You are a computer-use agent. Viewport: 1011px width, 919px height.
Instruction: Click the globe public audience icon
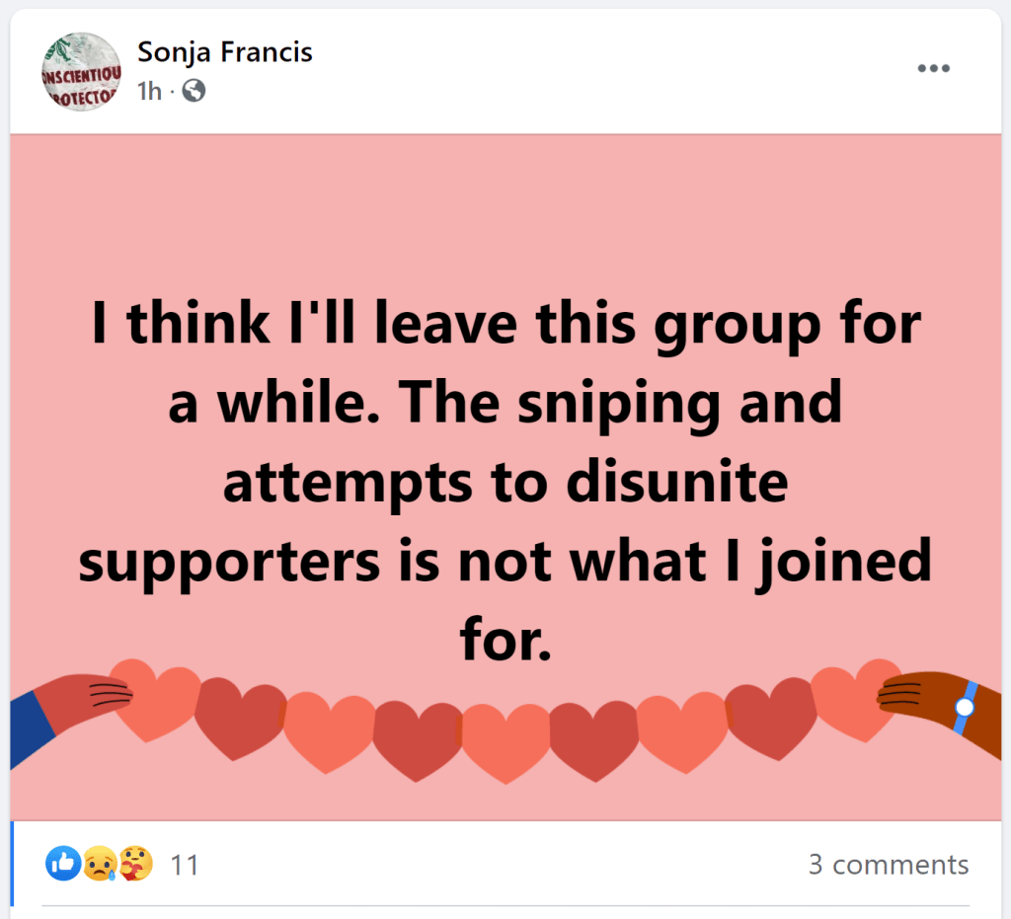(x=194, y=92)
